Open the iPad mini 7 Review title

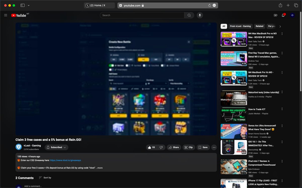tap(262, 163)
